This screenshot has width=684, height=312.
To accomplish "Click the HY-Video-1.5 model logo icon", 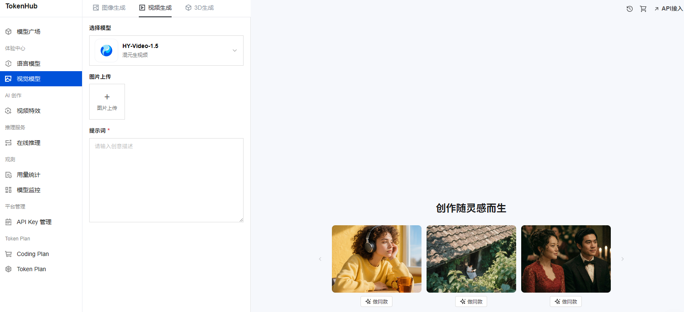I will tap(106, 51).
